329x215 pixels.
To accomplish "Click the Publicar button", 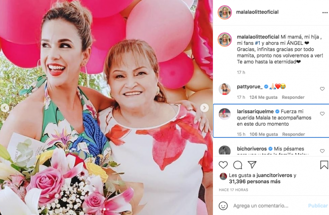I will click(x=318, y=206).
